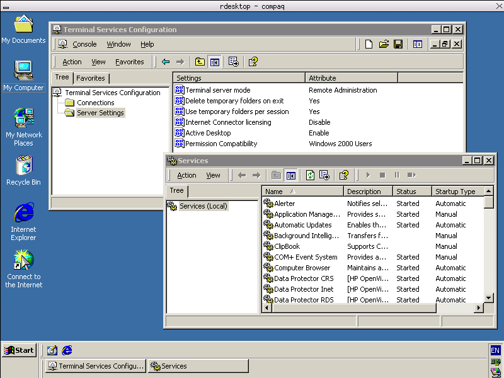504x378 pixels.
Task: Click the Restart Service button
Action: click(412, 175)
